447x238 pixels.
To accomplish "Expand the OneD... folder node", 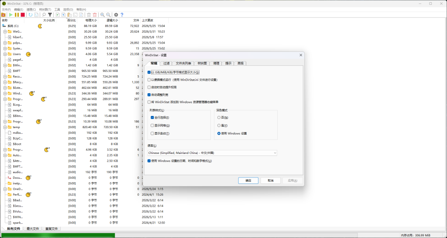I will [x=5, y=189].
